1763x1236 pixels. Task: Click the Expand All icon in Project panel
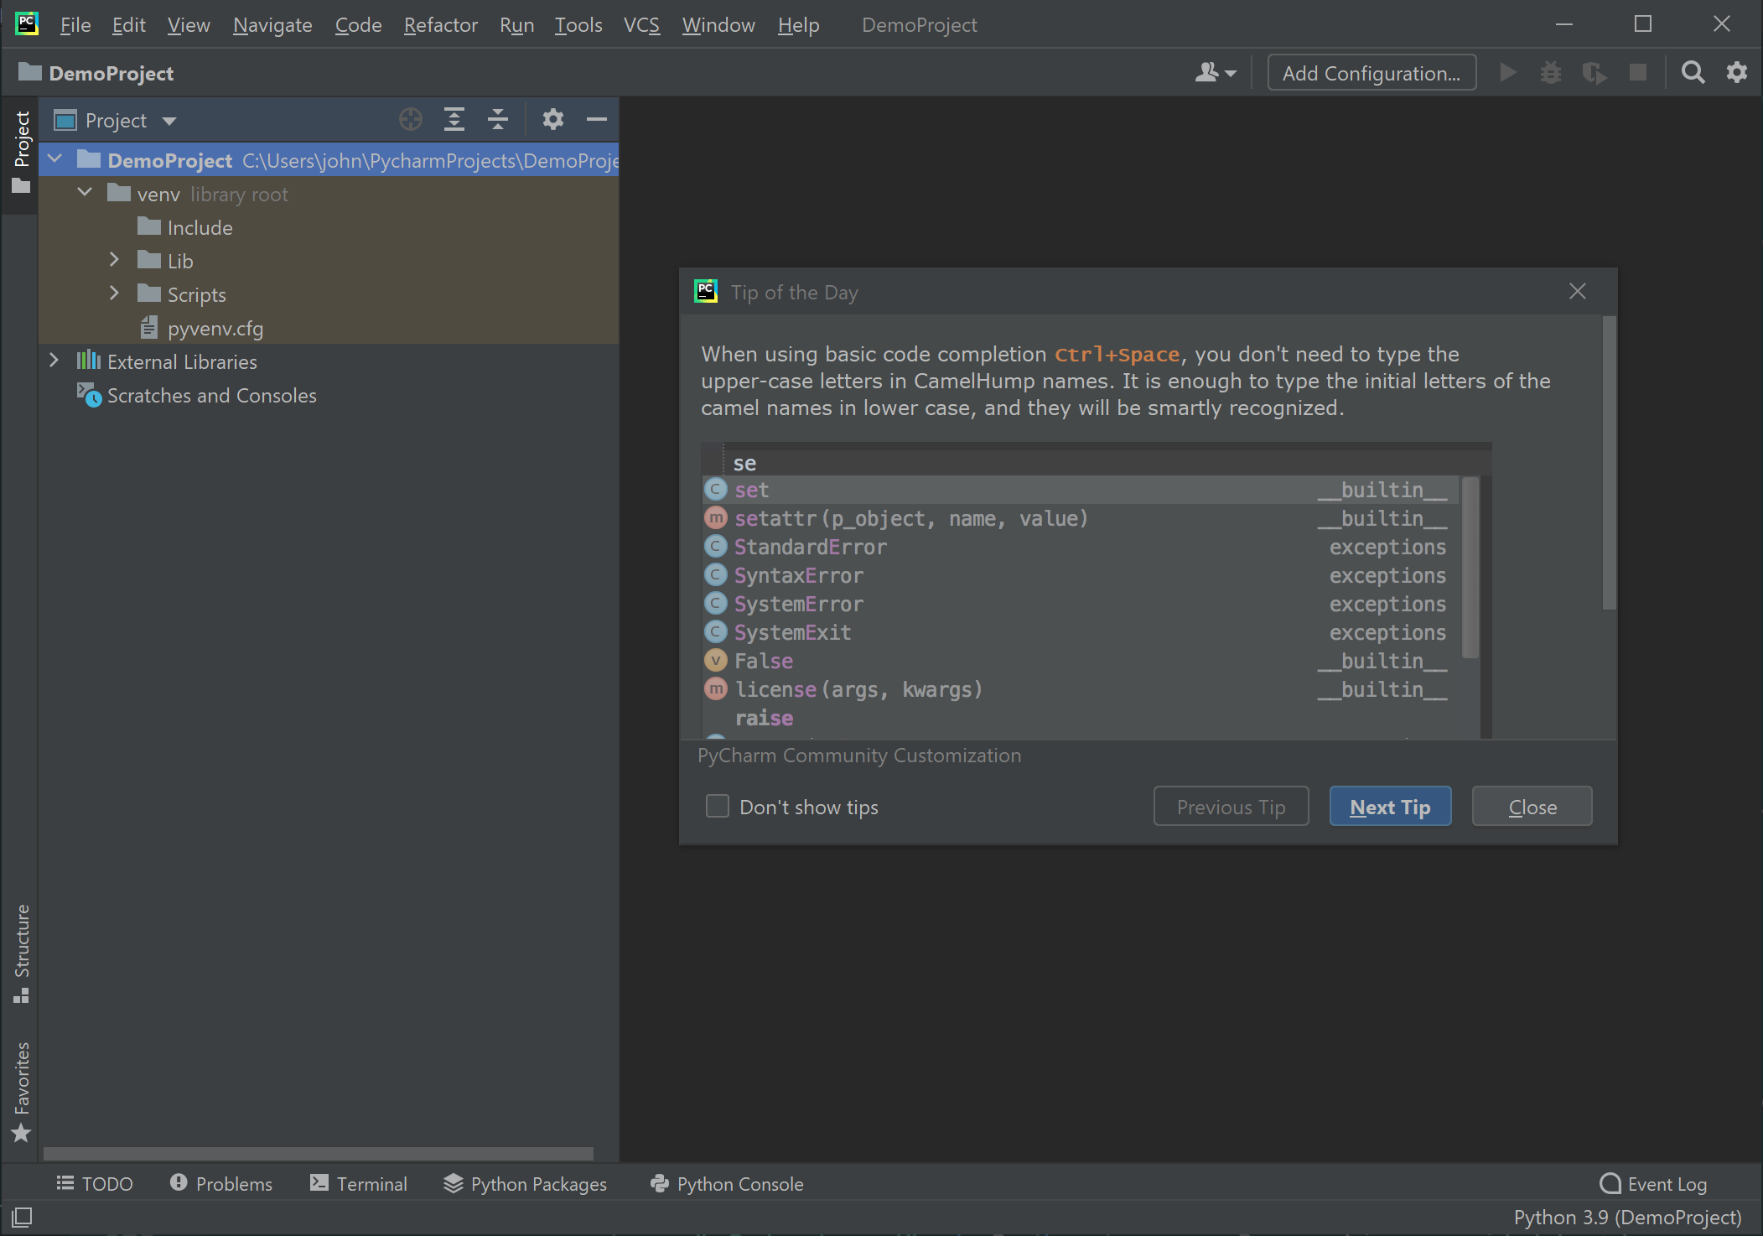[454, 120]
